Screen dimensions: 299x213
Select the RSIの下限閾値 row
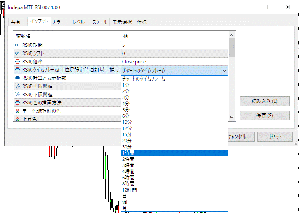coord(67,95)
